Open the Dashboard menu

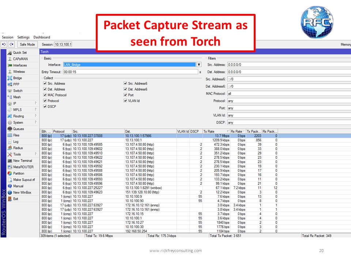point(42,37)
